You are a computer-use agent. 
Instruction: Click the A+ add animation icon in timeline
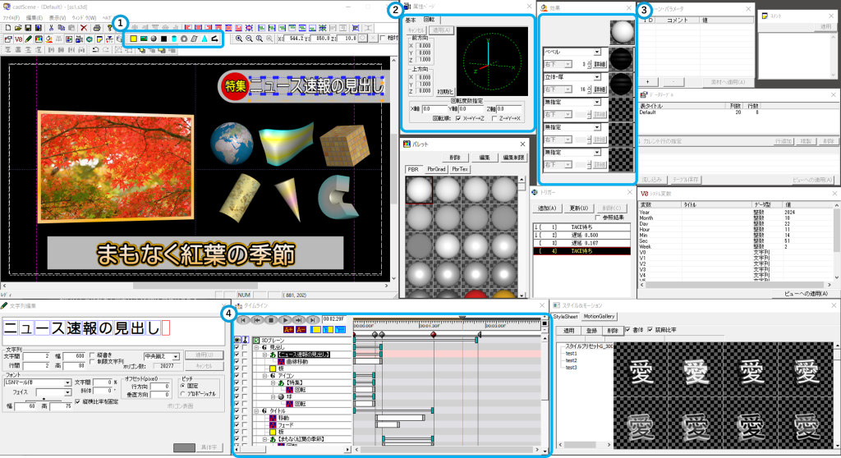pos(288,329)
